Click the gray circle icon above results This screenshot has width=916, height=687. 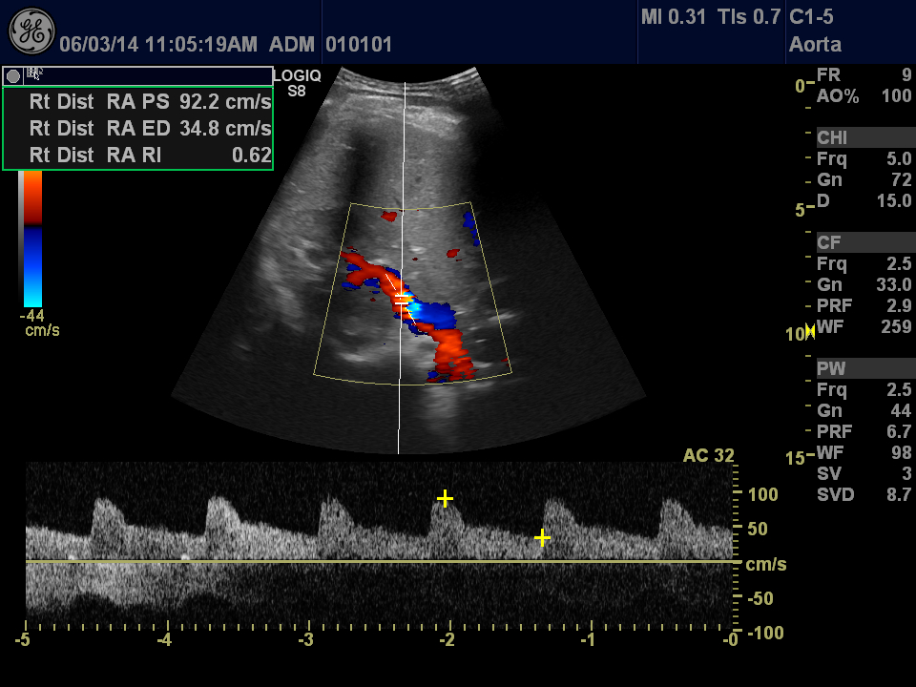point(13,75)
